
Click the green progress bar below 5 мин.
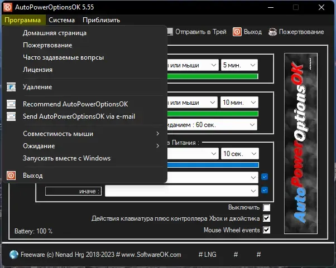click(213, 76)
